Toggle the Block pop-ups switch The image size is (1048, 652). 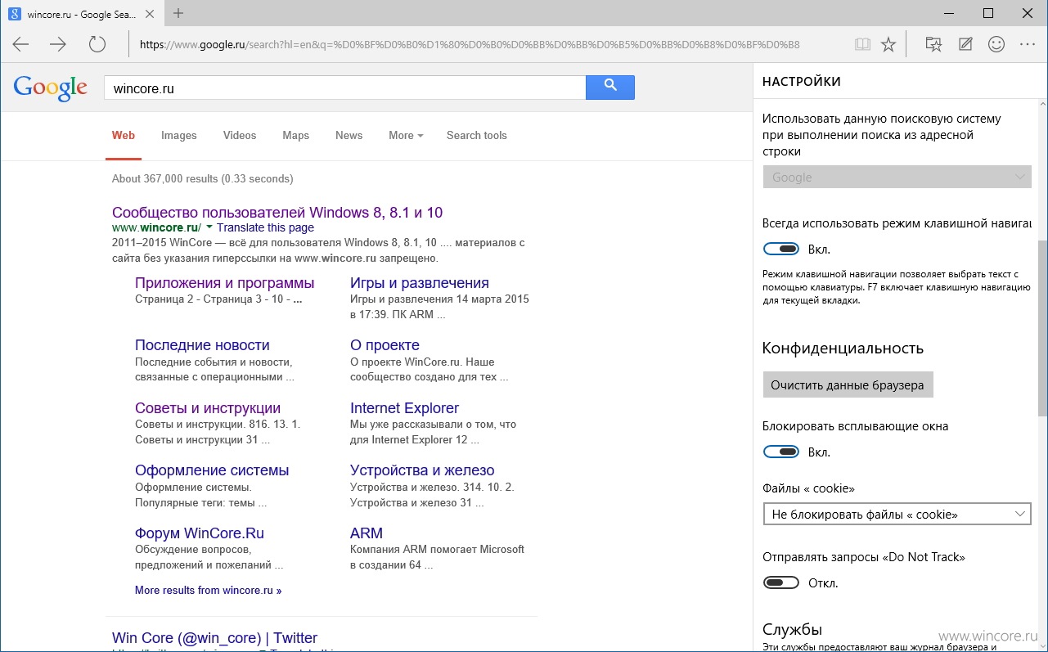click(x=781, y=452)
